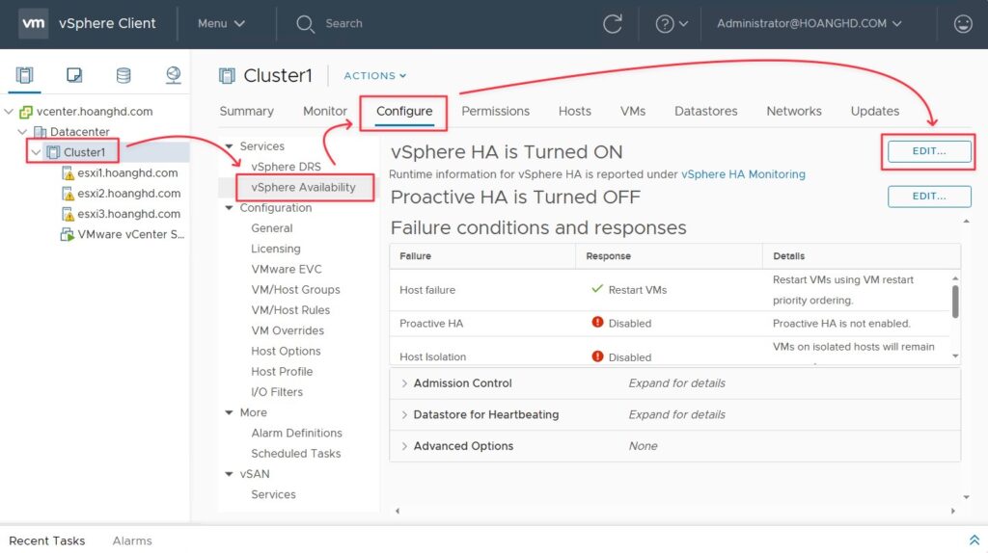Open the Updates tab
The image size is (988, 553).
coord(875,112)
